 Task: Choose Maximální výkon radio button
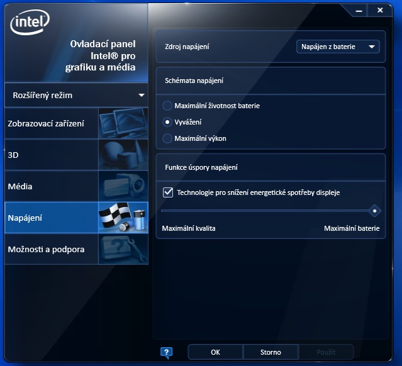click(167, 138)
